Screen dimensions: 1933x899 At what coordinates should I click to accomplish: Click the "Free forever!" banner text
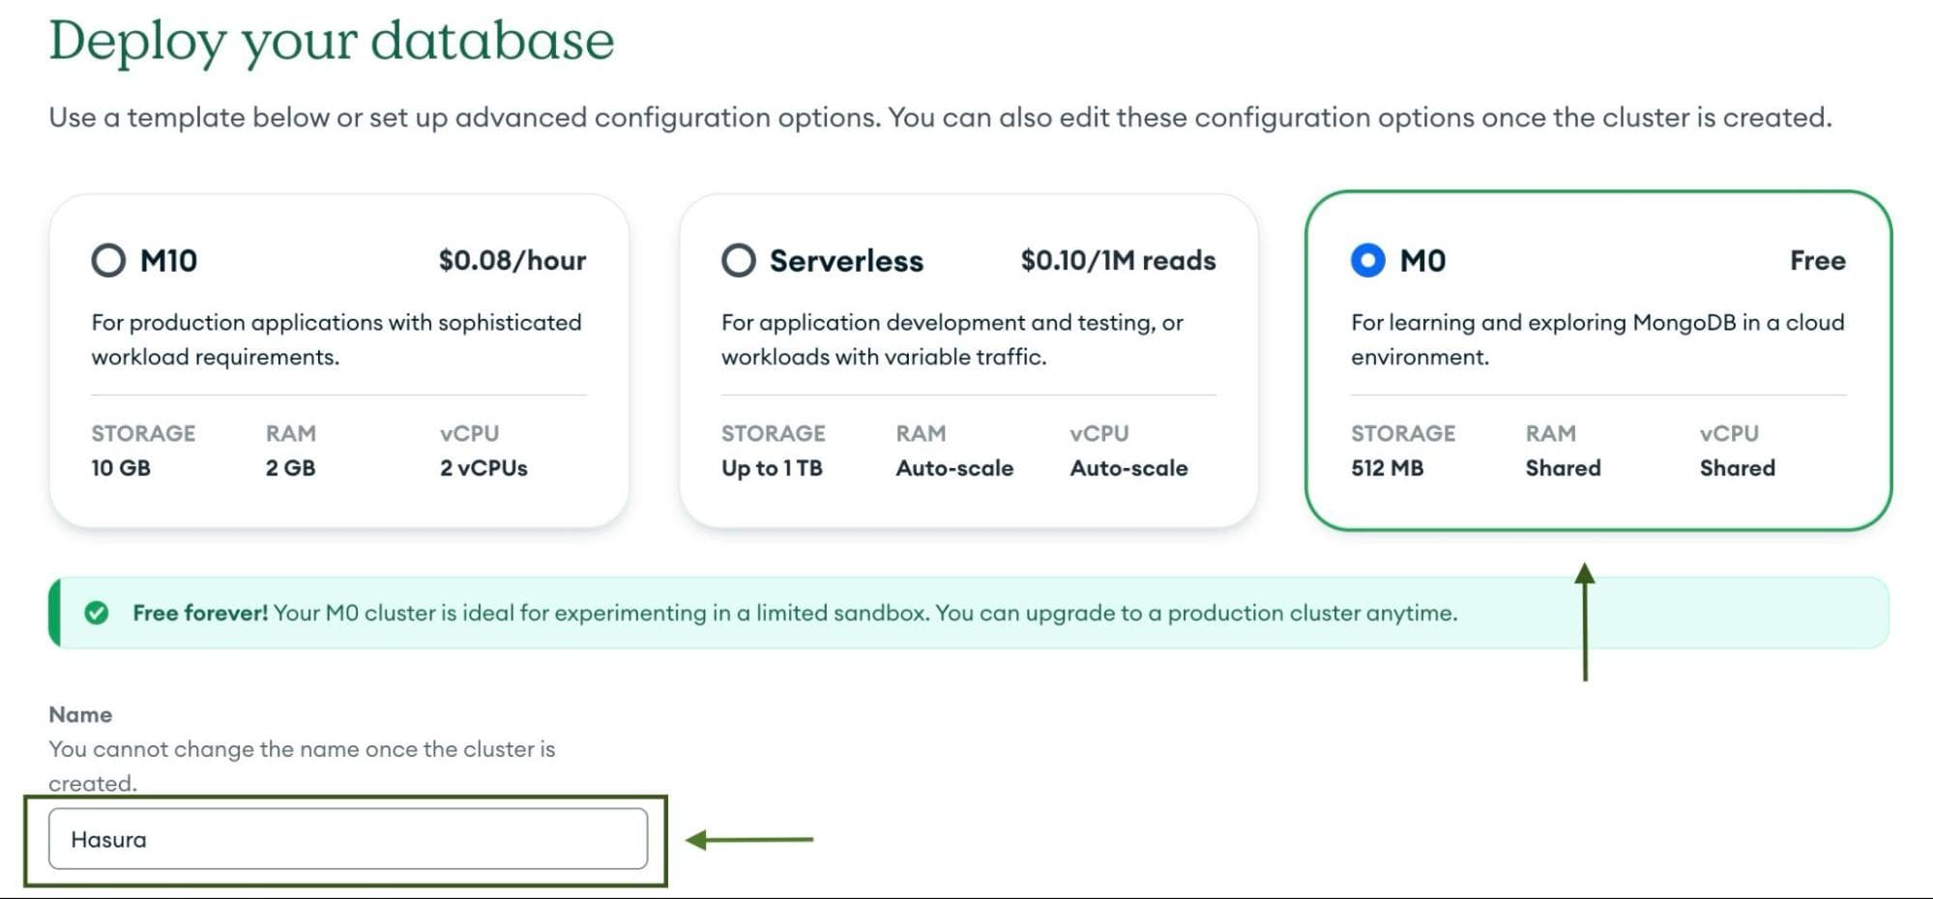coord(200,613)
